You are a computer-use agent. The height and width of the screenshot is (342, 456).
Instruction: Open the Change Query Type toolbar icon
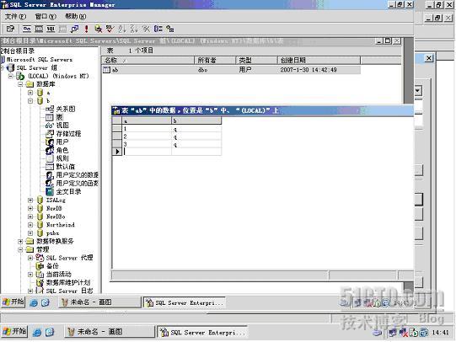point(75,29)
